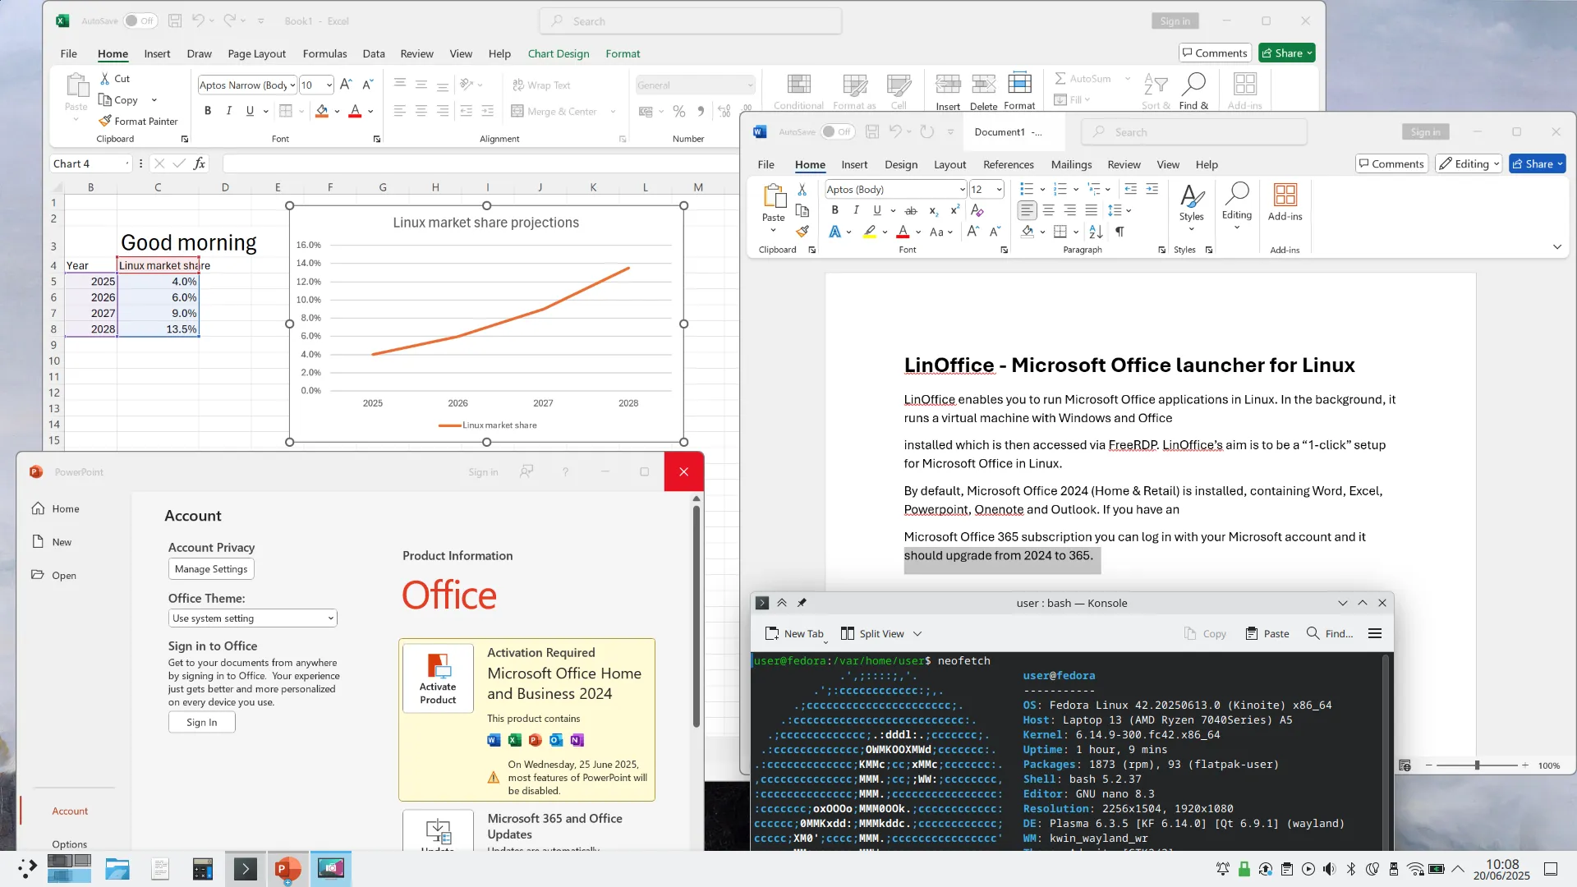Open the Office Theme dropdown in PowerPoint
This screenshot has width=1577, height=887.
(x=251, y=618)
